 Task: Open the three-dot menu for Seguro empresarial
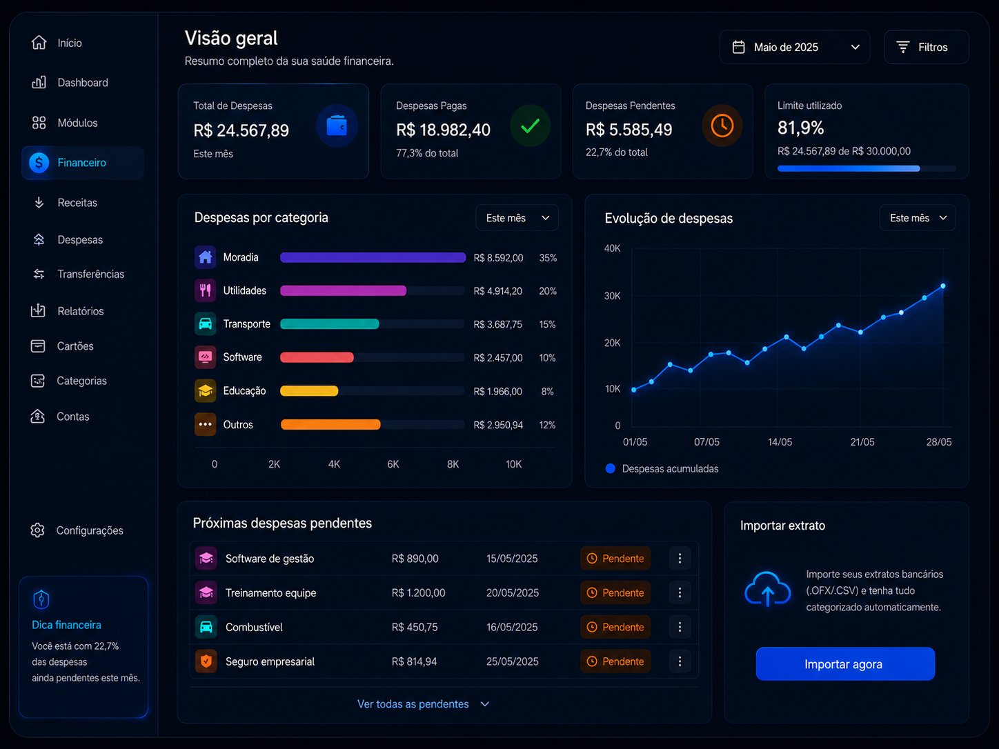coord(680,661)
